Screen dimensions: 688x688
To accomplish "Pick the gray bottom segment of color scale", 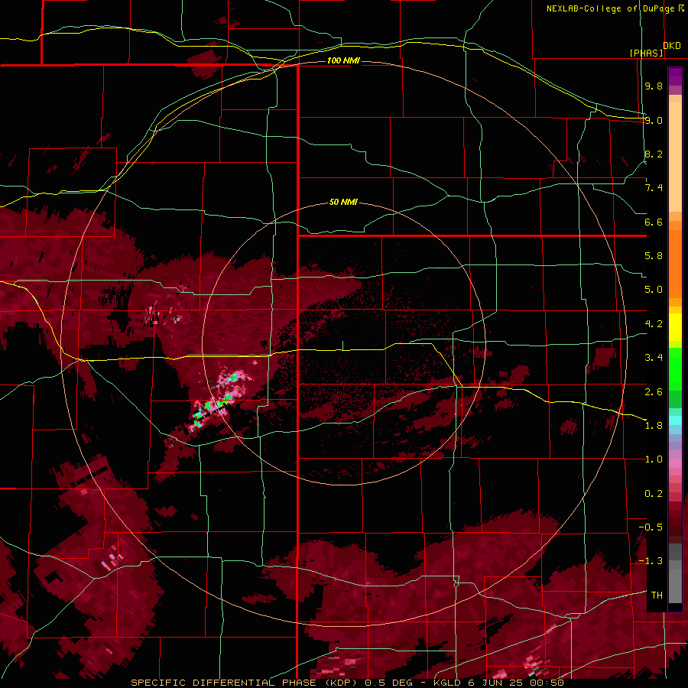I will tap(675, 588).
